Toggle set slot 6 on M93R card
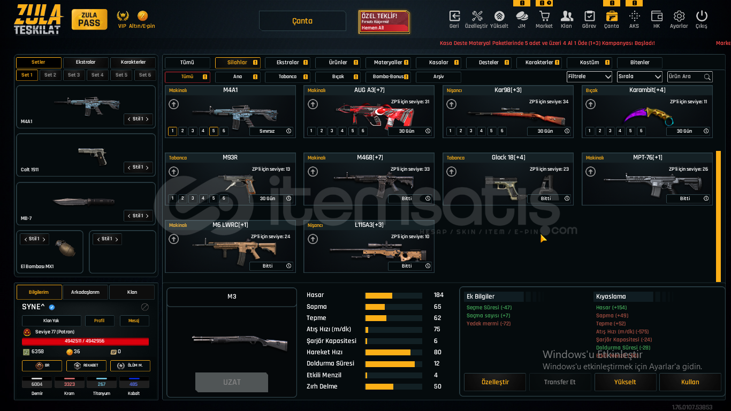 click(x=224, y=198)
